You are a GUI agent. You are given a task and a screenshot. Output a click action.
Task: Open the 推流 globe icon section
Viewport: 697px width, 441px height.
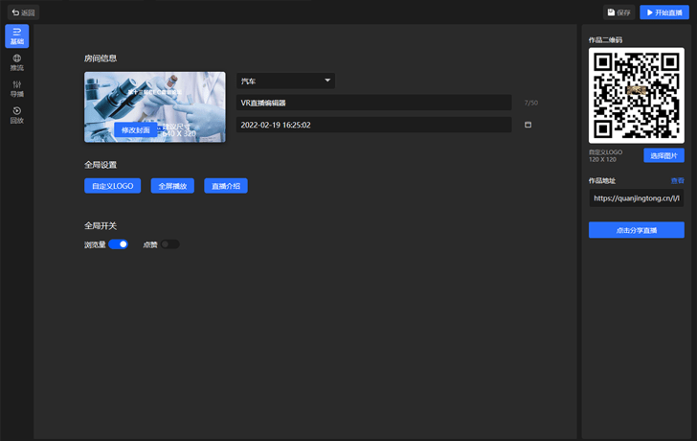pos(16,62)
